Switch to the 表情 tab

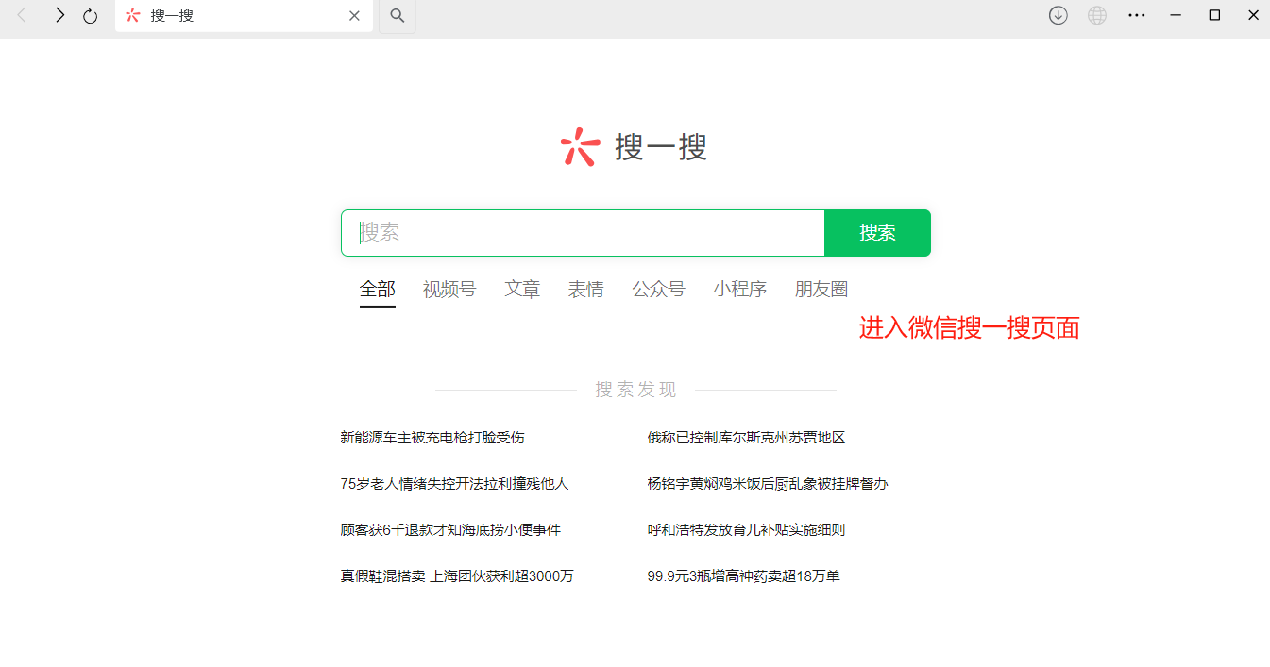pyautogui.click(x=586, y=290)
